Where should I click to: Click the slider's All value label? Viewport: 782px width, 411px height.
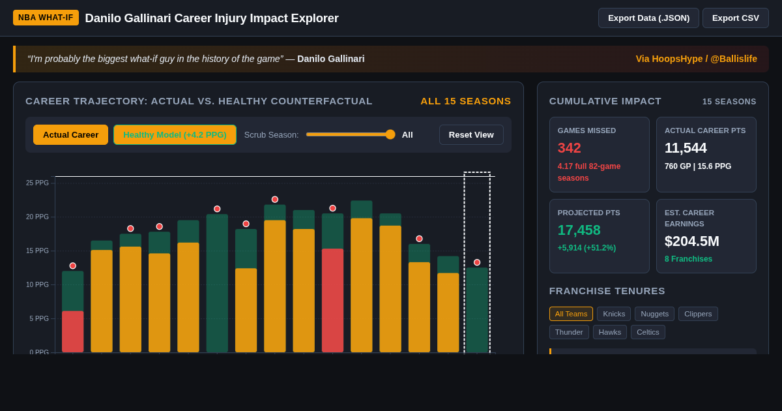tap(407, 135)
